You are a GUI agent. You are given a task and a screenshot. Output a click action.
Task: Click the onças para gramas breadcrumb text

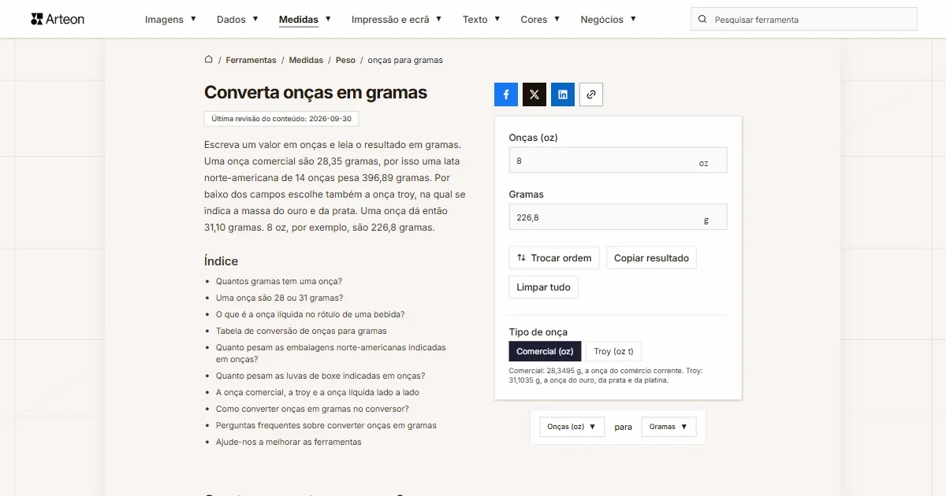click(405, 60)
